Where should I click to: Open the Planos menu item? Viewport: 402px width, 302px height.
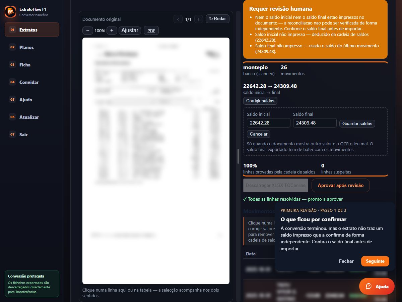click(x=32, y=47)
